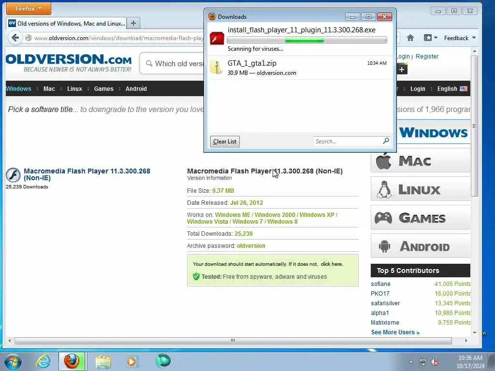
Task: Click the ANDROID category button with robot
Action: click(421, 246)
